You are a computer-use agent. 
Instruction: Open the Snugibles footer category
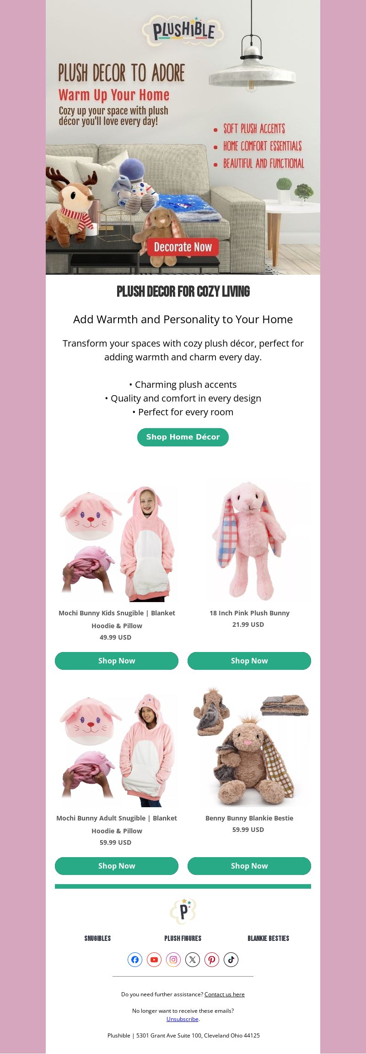(x=97, y=938)
